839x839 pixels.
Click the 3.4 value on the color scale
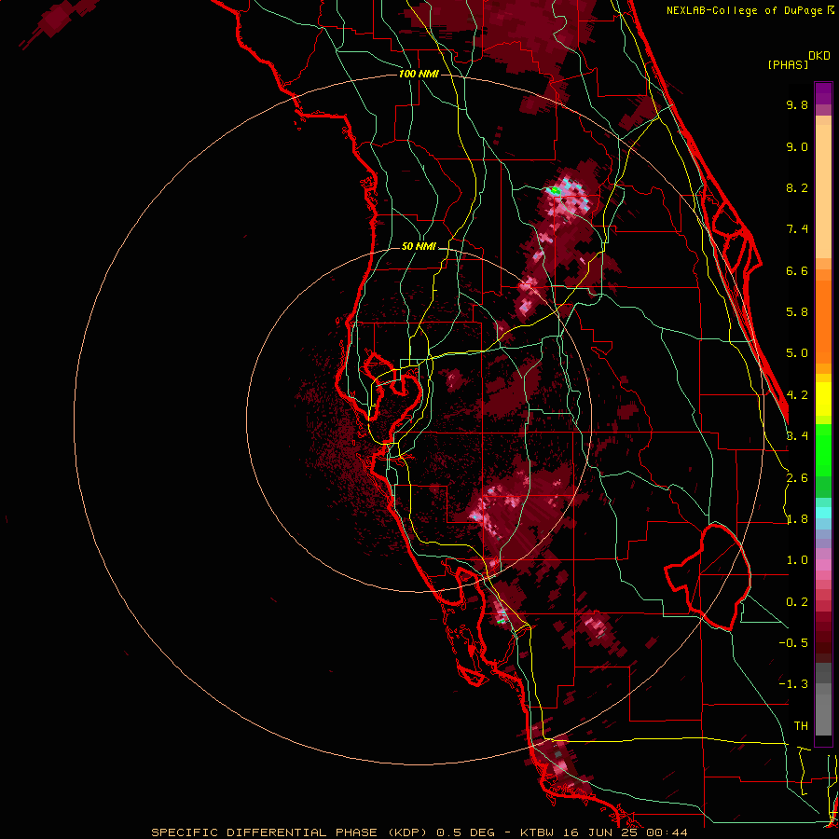click(797, 436)
